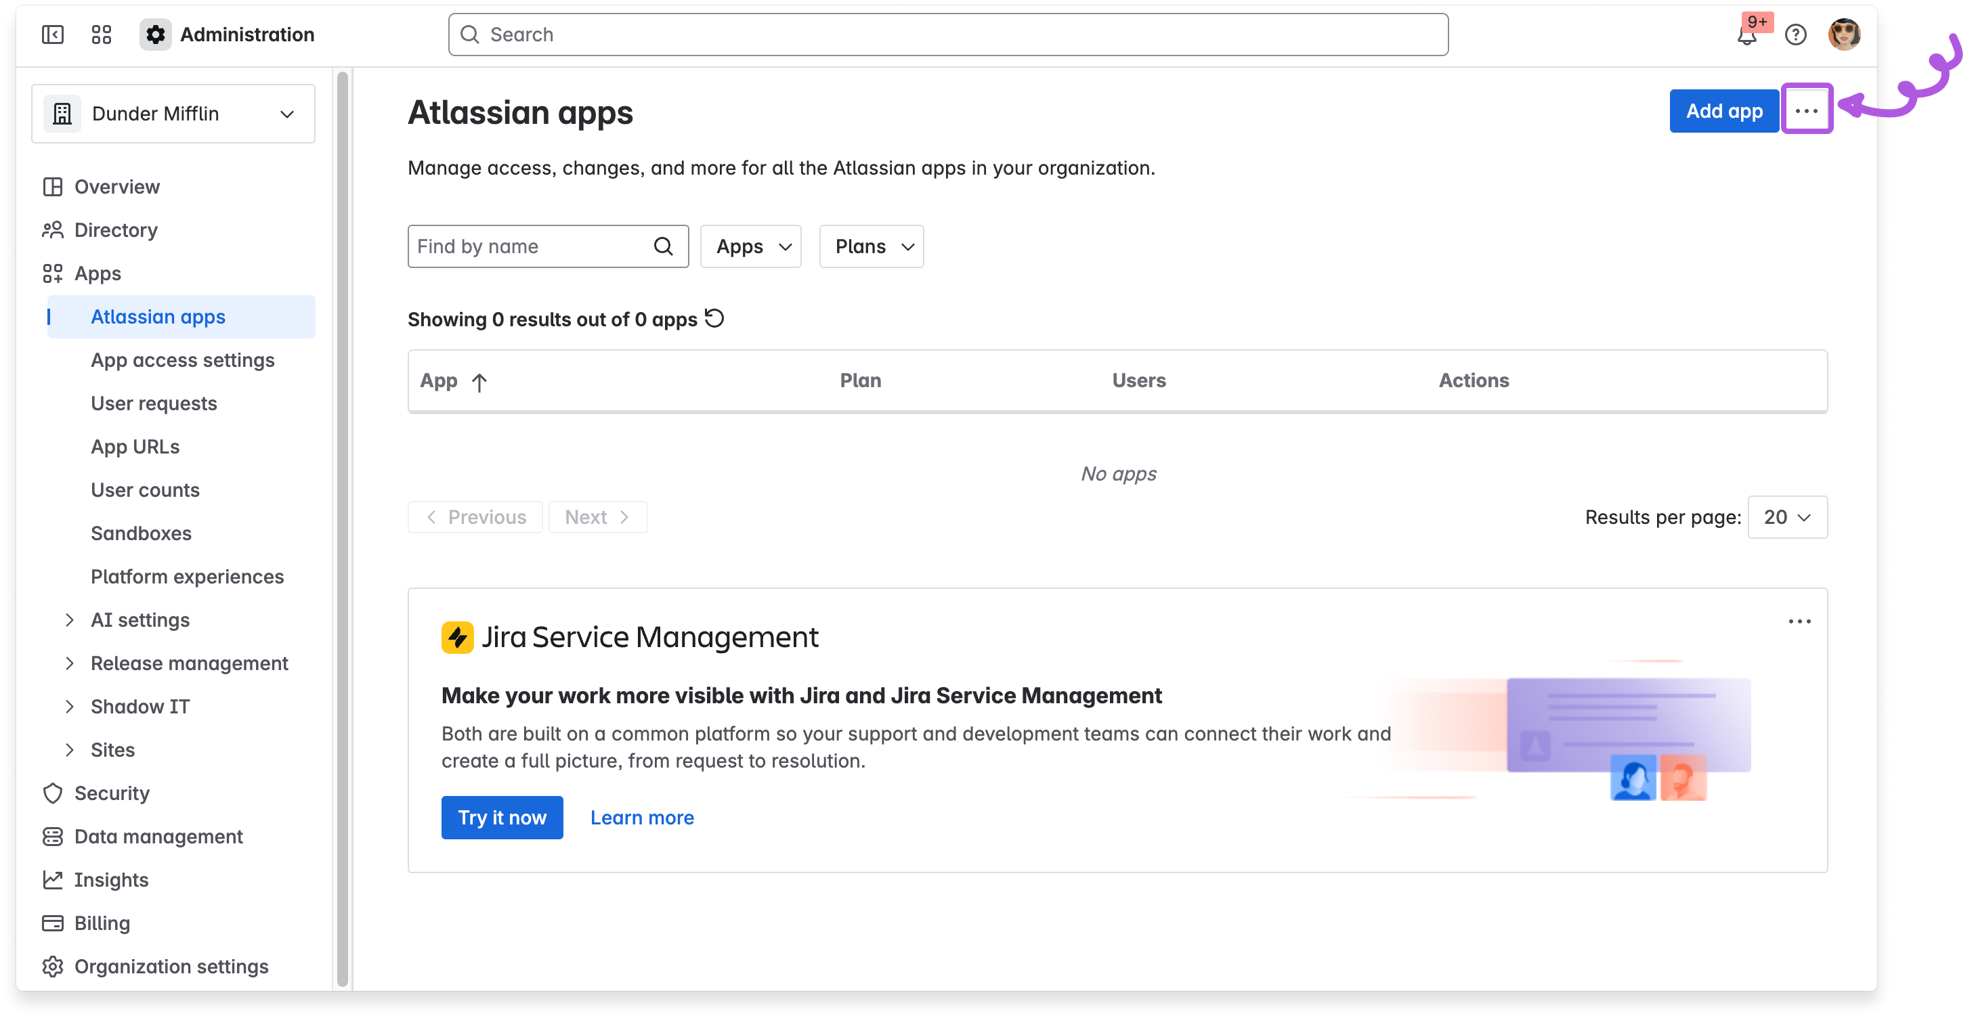Click the sidebar vertical scrollbar
The image size is (1974, 1018).
[x=342, y=529]
